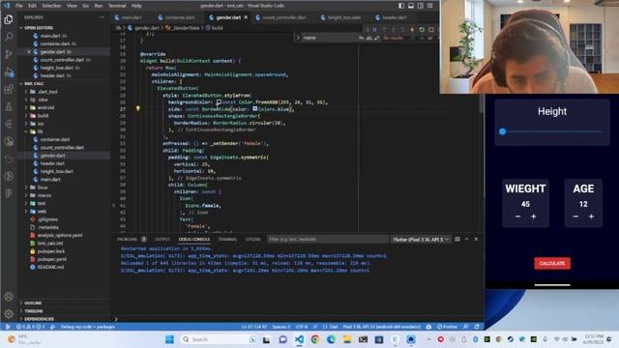Click Colors.blue swatch on line 27

click(255, 108)
